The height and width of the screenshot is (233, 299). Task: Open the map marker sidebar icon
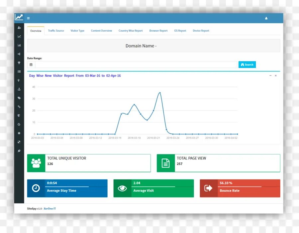pos(19,81)
